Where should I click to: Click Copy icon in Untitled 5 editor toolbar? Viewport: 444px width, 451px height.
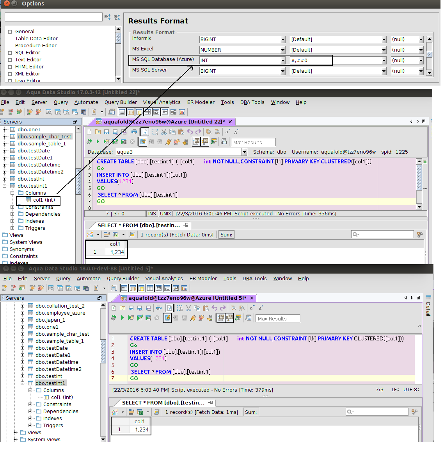(x=197, y=308)
